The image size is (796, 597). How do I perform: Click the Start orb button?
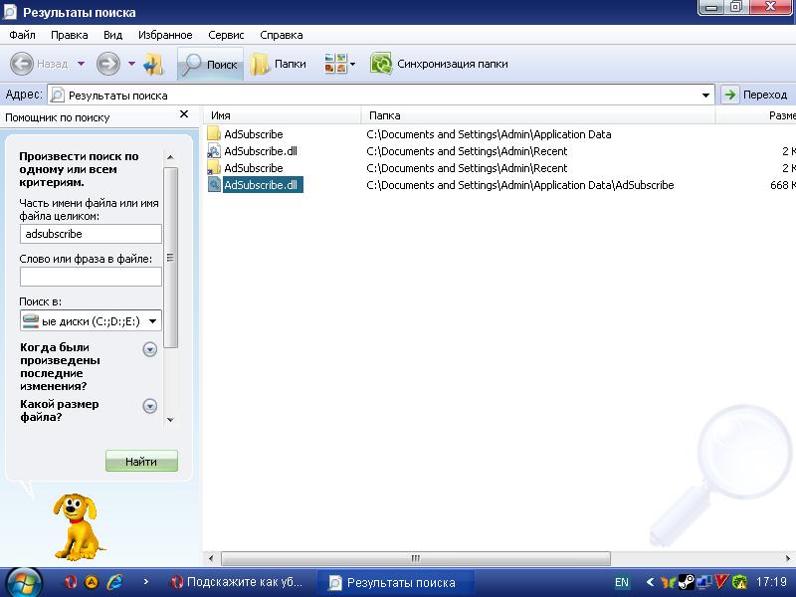(x=23, y=581)
